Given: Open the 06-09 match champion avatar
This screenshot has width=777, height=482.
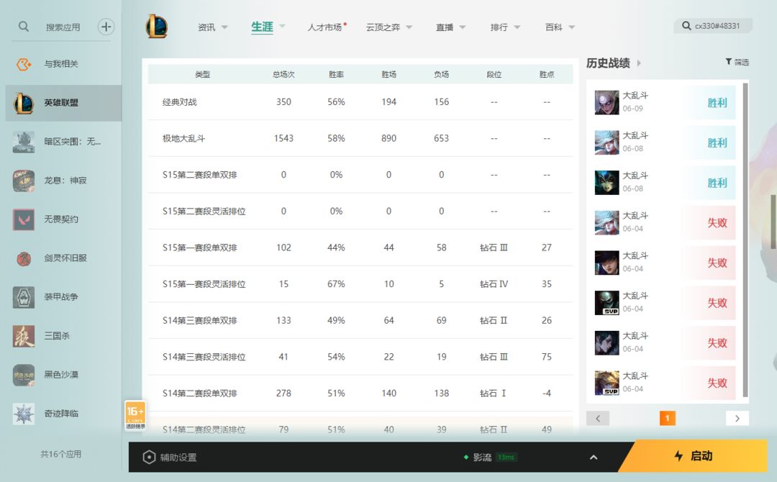Looking at the screenshot, I should (607, 103).
